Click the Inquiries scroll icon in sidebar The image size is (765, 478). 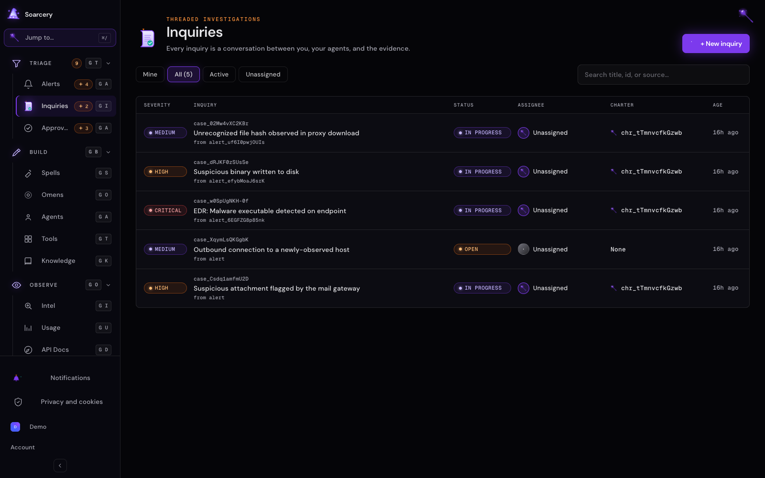[x=28, y=106]
